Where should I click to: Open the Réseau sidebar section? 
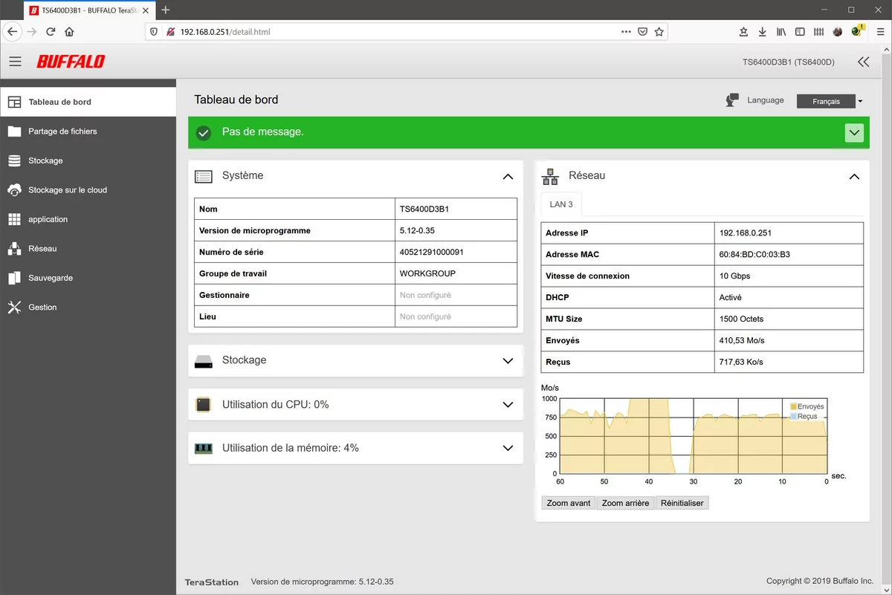(x=88, y=249)
